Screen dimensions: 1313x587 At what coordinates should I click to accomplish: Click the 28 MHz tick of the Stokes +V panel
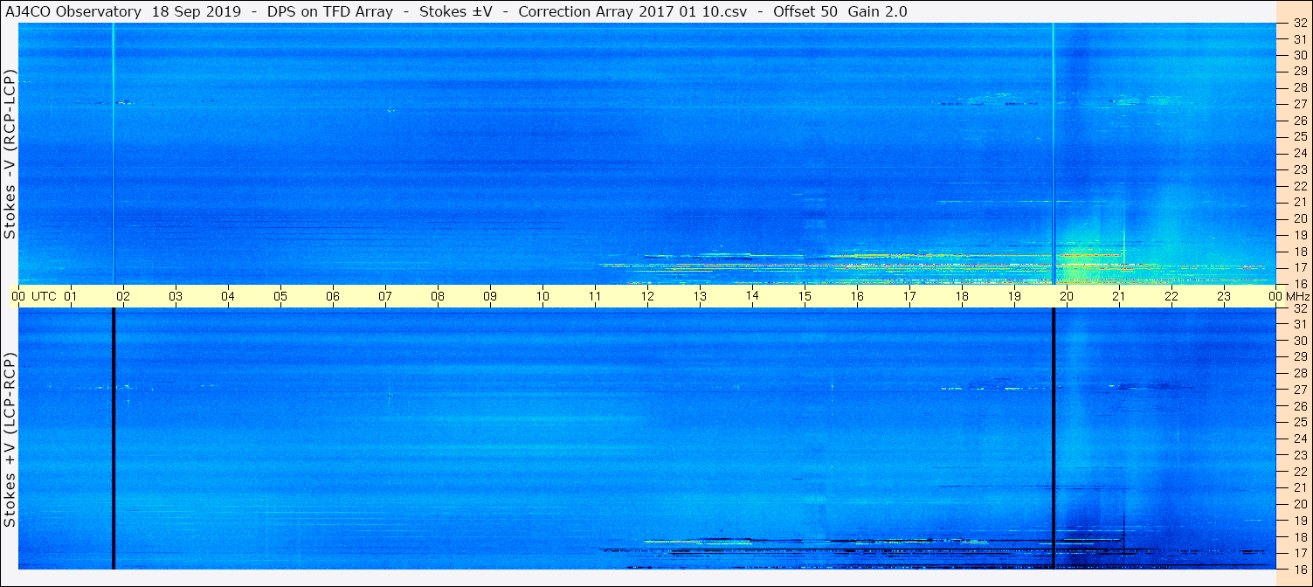pos(1300,373)
